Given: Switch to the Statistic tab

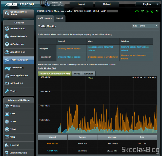Looking at the screenshot, I should tap(60, 18).
